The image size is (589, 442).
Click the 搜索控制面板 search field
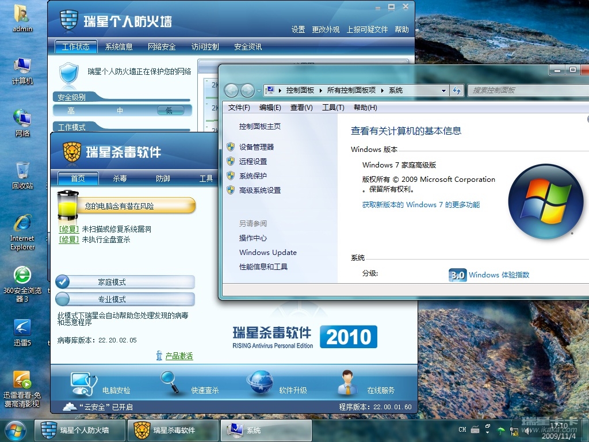[x=528, y=90]
